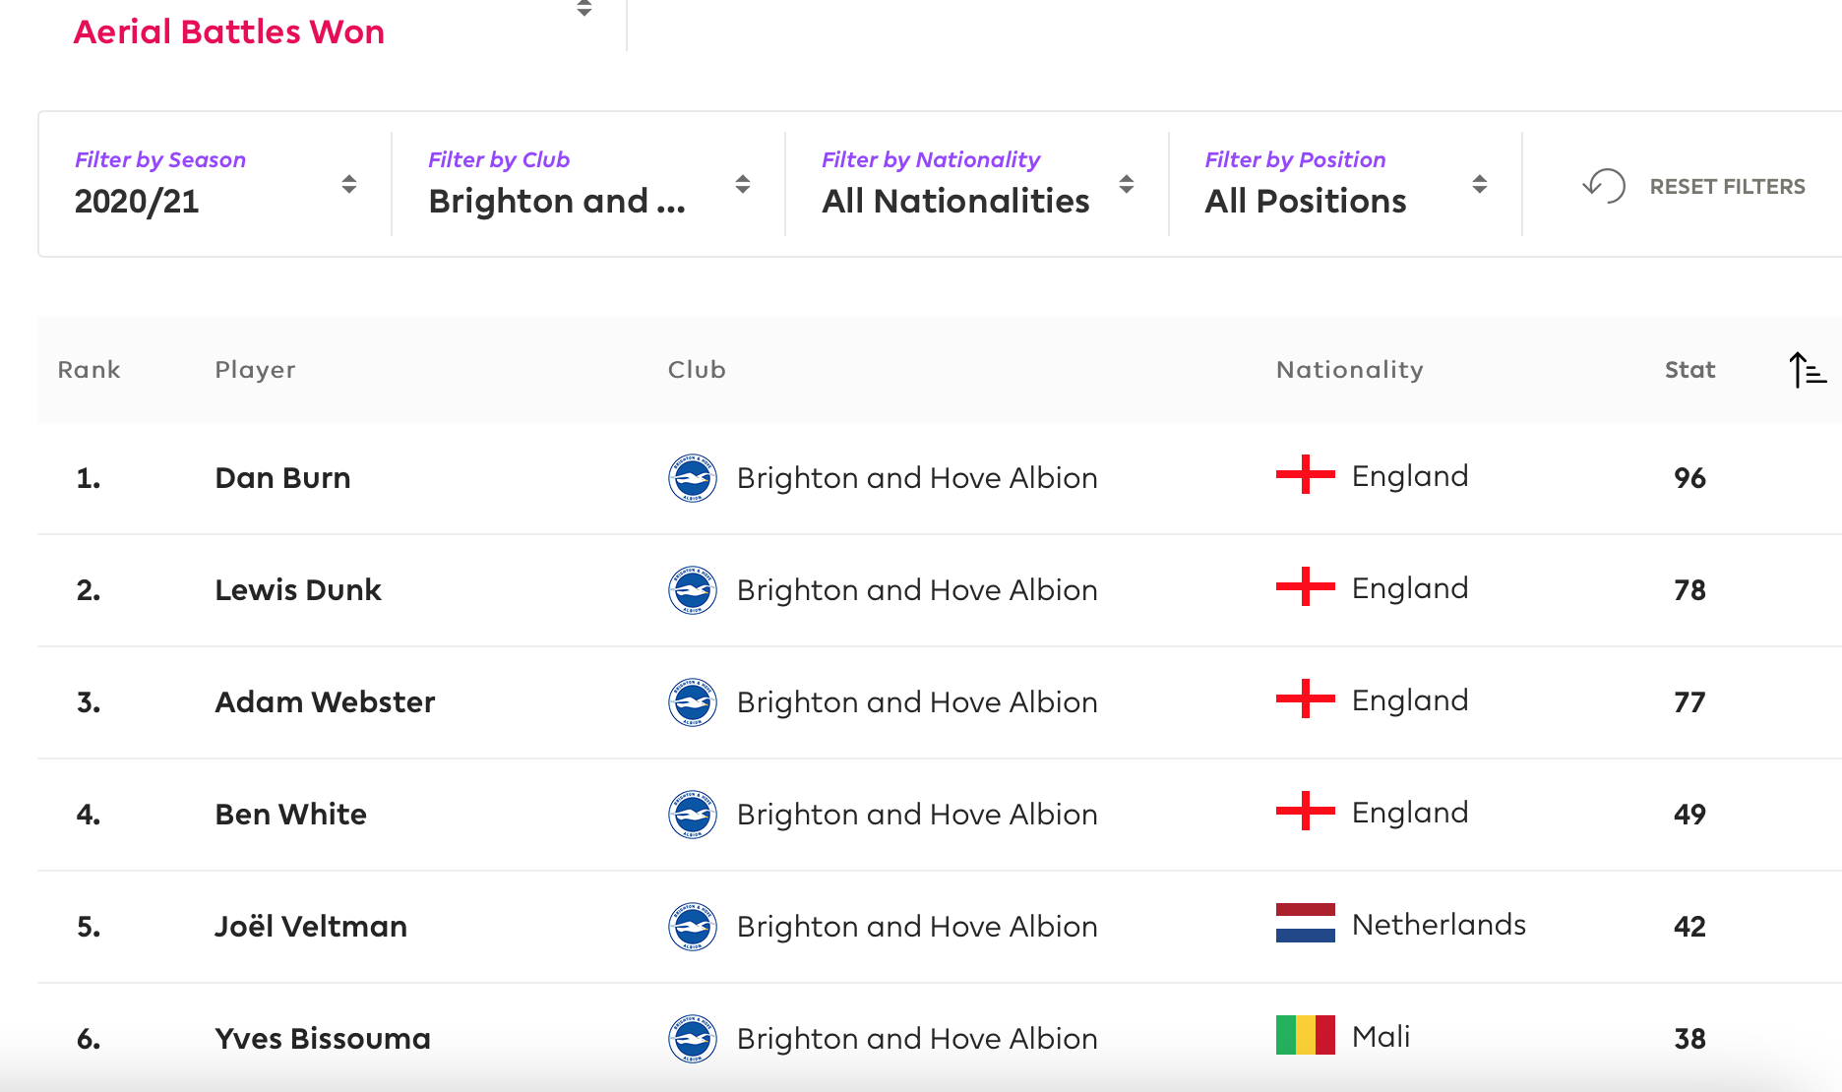Open Yves Bissouma's player page
Image resolution: width=1842 pixels, height=1092 pixels.
pyautogui.click(x=323, y=1039)
